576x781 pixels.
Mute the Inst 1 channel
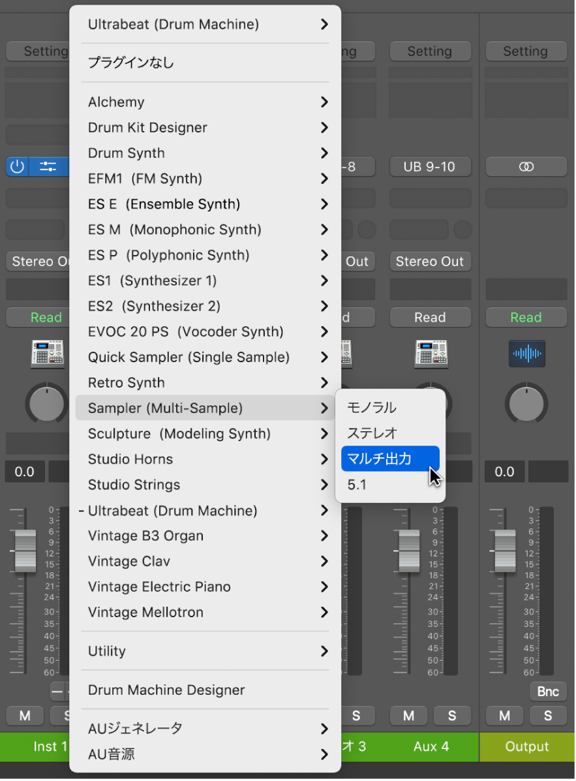pos(24,716)
